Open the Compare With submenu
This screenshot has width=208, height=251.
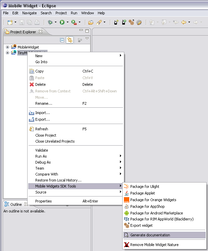[75, 174]
